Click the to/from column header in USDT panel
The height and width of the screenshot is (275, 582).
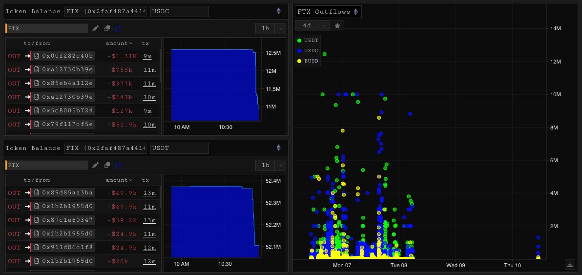(x=37, y=180)
